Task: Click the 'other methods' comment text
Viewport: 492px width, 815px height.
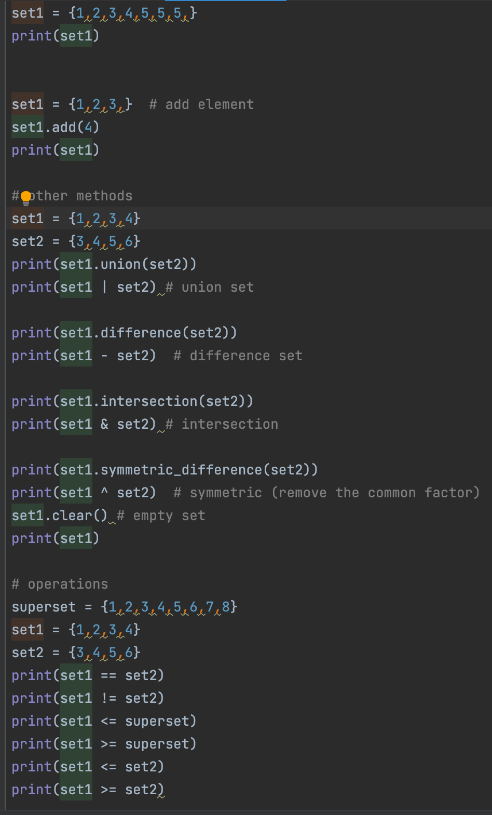Action: point(81,196)
